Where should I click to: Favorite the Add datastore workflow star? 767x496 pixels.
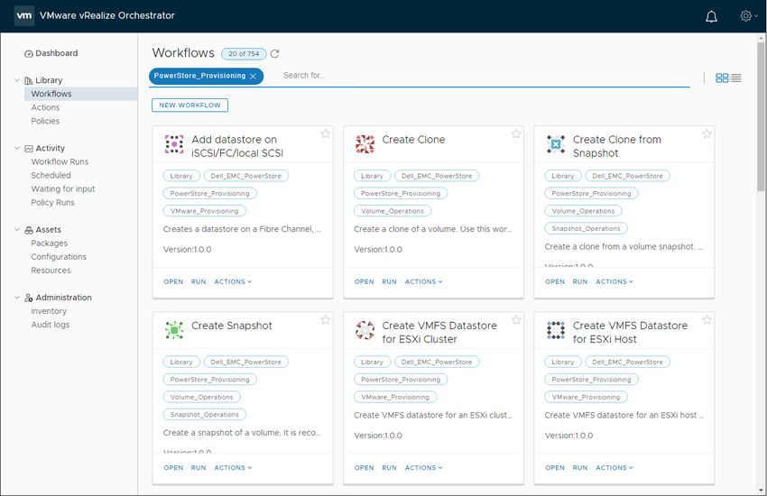(325, 133)
